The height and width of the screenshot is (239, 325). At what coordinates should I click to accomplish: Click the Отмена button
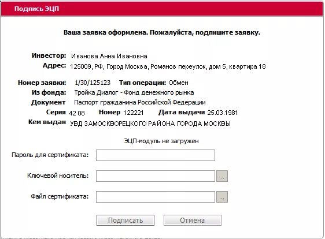(193, 220)
